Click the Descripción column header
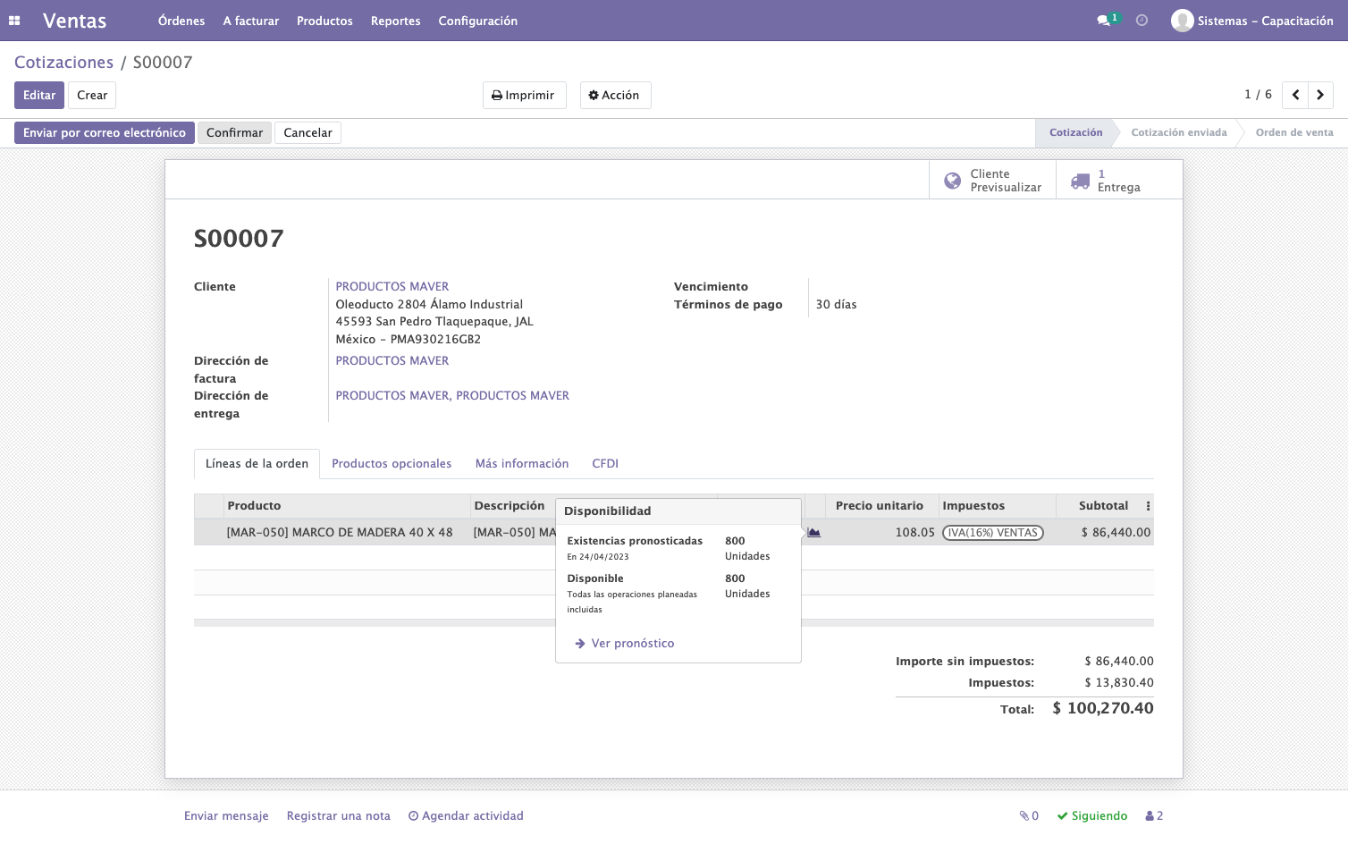 pos(510,506)
